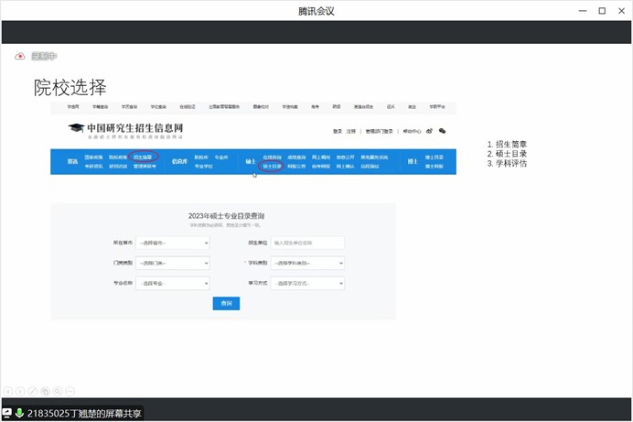Minimize the 腾讯会议 window
633x422 pixels.
click(x=583, y=11)
